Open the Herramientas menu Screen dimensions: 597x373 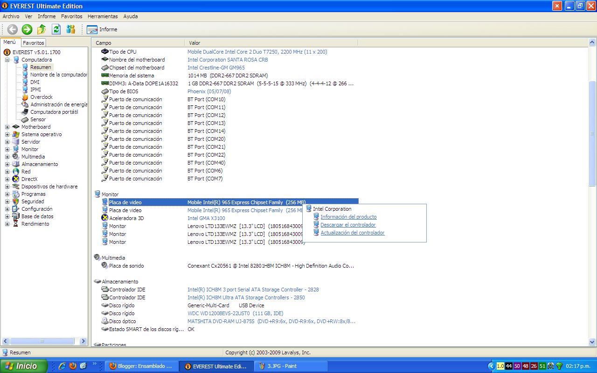point(103,16)
